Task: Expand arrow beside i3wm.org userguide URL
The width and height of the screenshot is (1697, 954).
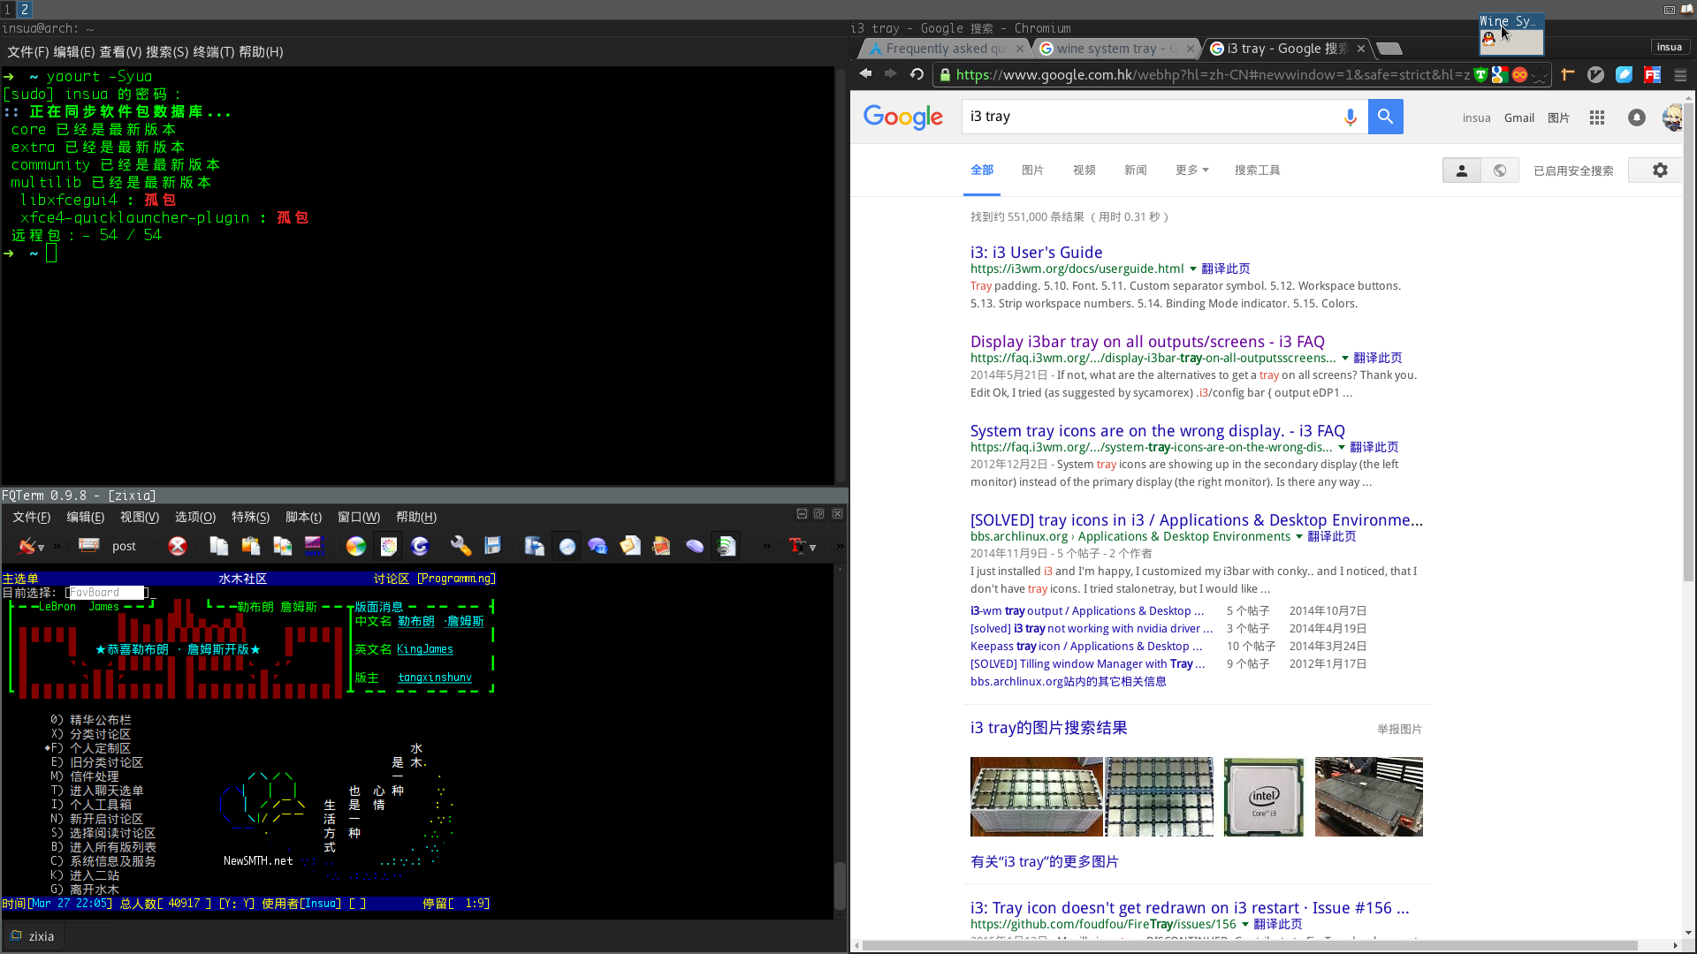Action: point(1192,269)
